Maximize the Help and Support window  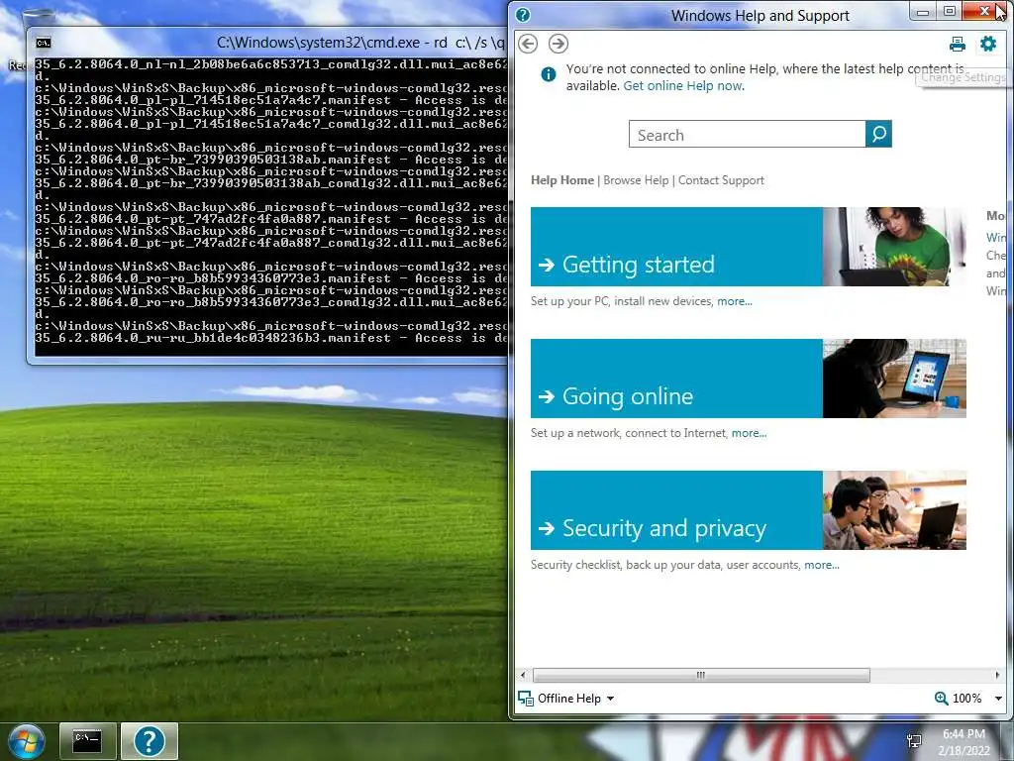tap(950, 11)
